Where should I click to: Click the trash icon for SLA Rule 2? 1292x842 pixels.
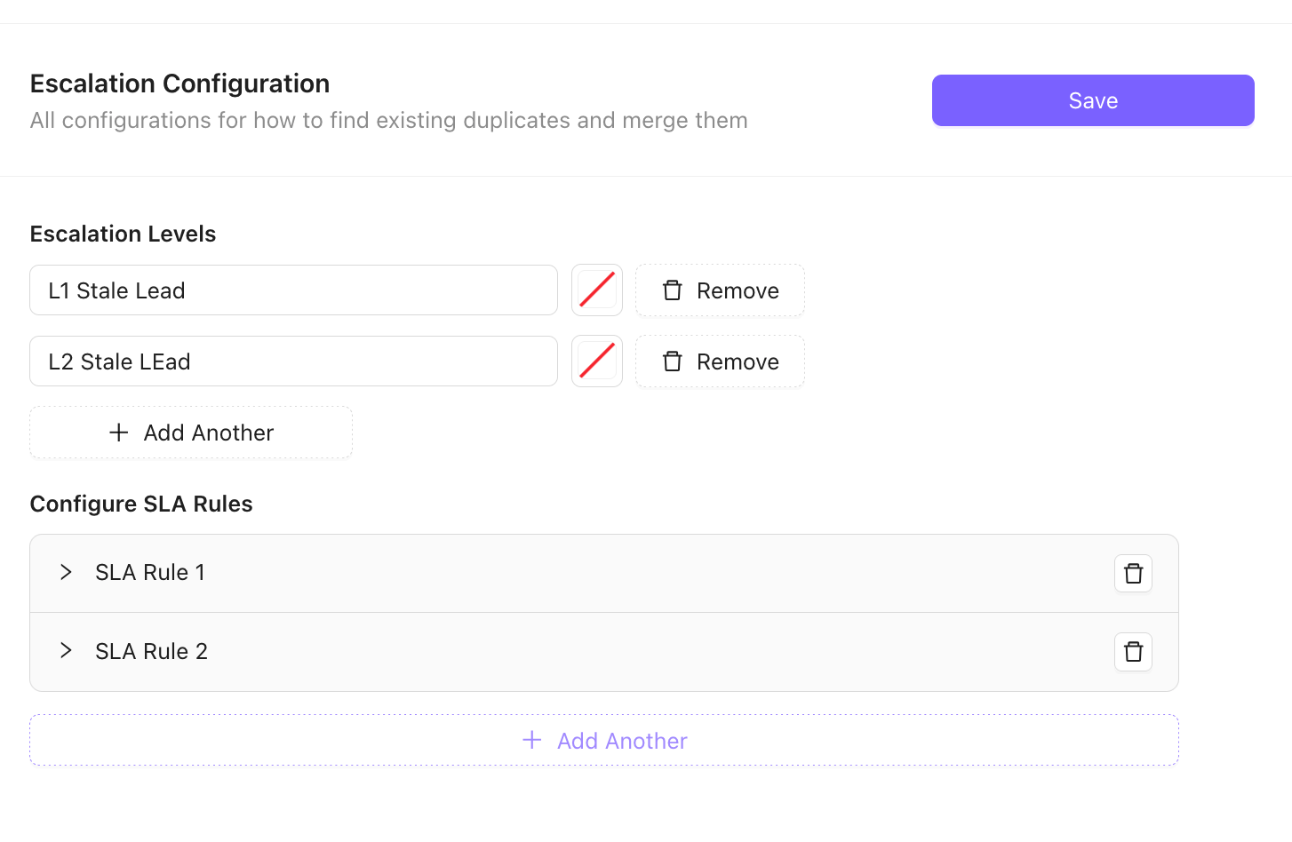[1133, 652]
